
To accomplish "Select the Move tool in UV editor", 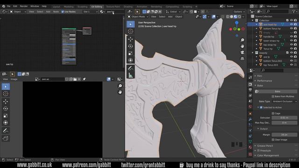I will click(6, 101).
